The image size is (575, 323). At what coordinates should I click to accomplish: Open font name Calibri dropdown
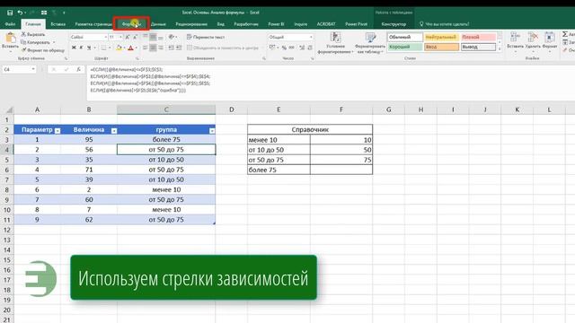(x=106, y=37)
